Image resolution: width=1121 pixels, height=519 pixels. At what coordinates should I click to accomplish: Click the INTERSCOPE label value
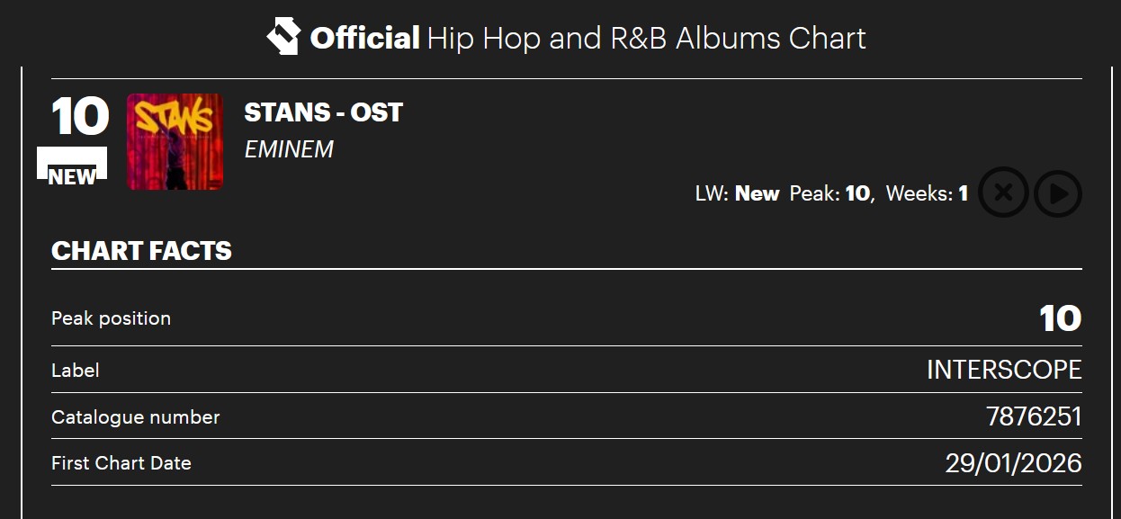click(1004, 370)
